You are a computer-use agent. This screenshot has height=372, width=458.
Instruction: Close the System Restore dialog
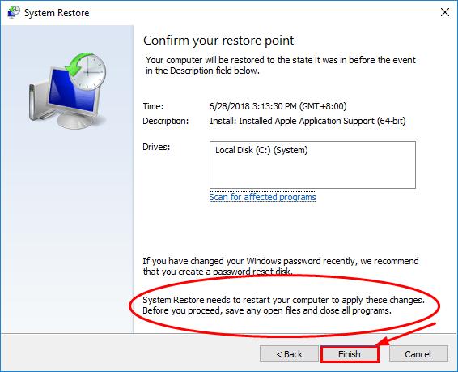click(x=445, y=13)
